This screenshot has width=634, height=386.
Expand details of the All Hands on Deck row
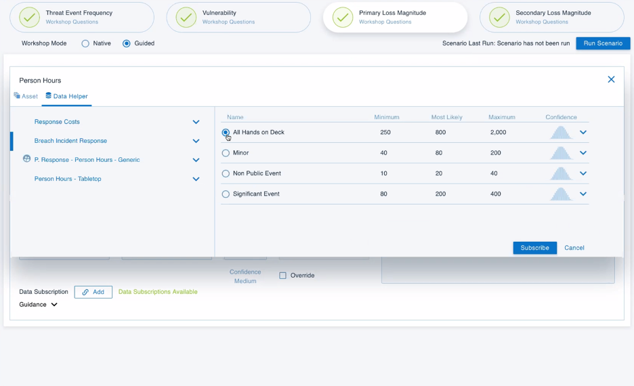[x=583, y=132]
